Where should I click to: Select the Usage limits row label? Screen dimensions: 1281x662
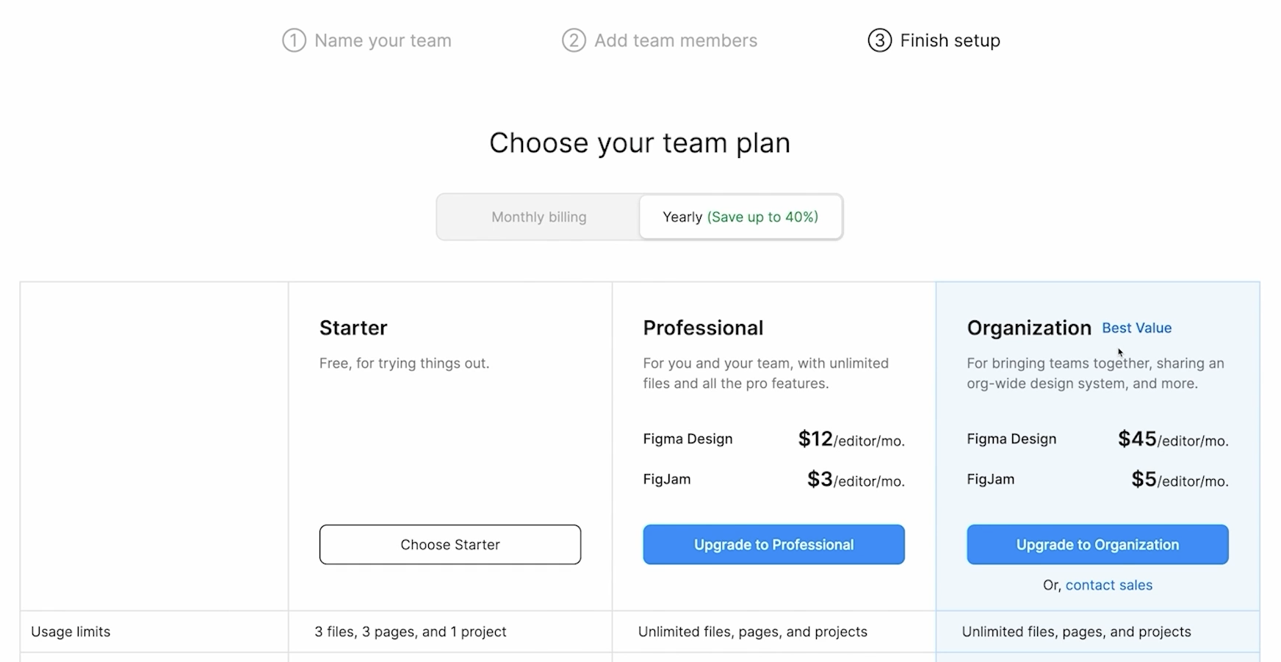71,632
